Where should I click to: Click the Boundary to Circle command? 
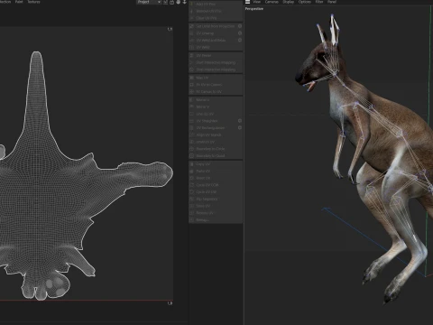coord(216,149)
